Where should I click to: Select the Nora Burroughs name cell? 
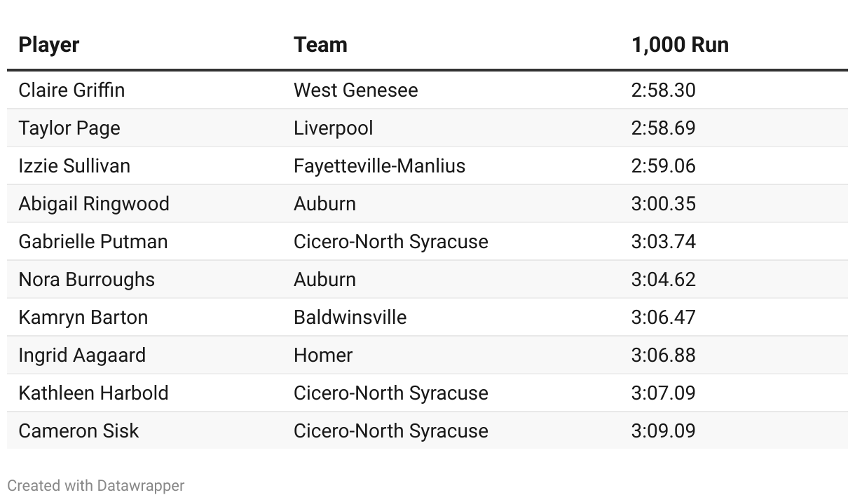click(x=86, y=280)
